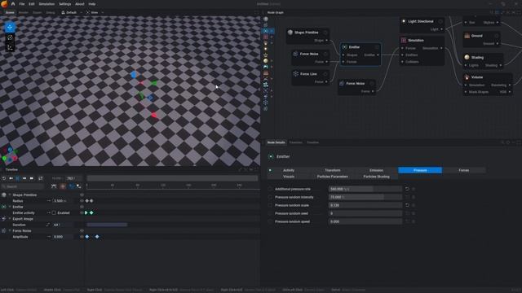Click the Simulation node icon in graph
The width and height of the screenshot is (522, 293).
[404, 40]
